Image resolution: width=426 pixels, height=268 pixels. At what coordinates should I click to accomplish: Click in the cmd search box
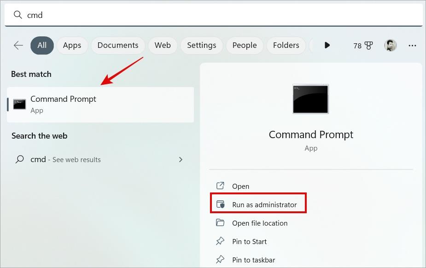213,15
